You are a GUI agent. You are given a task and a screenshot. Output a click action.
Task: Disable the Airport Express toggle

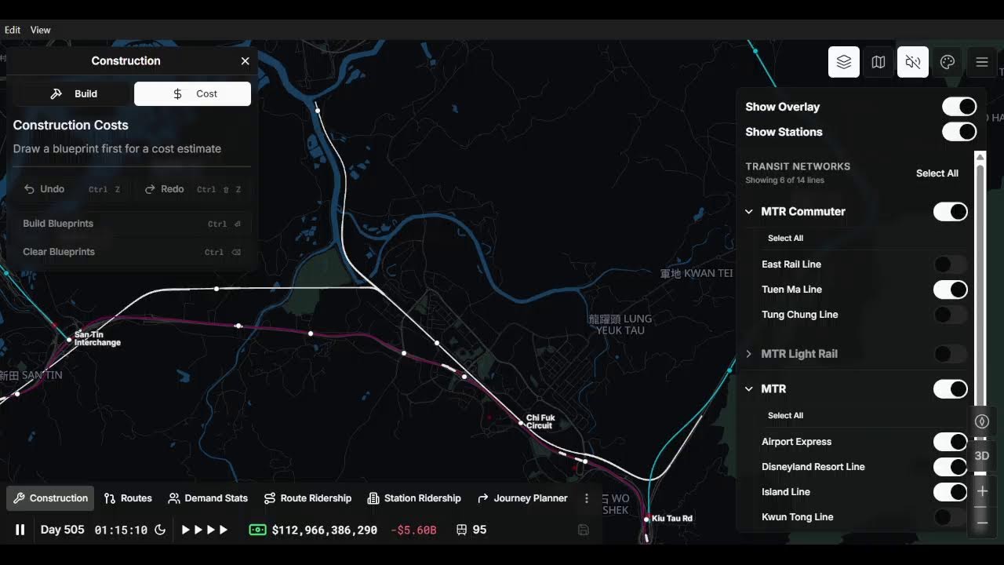(950, 442)
